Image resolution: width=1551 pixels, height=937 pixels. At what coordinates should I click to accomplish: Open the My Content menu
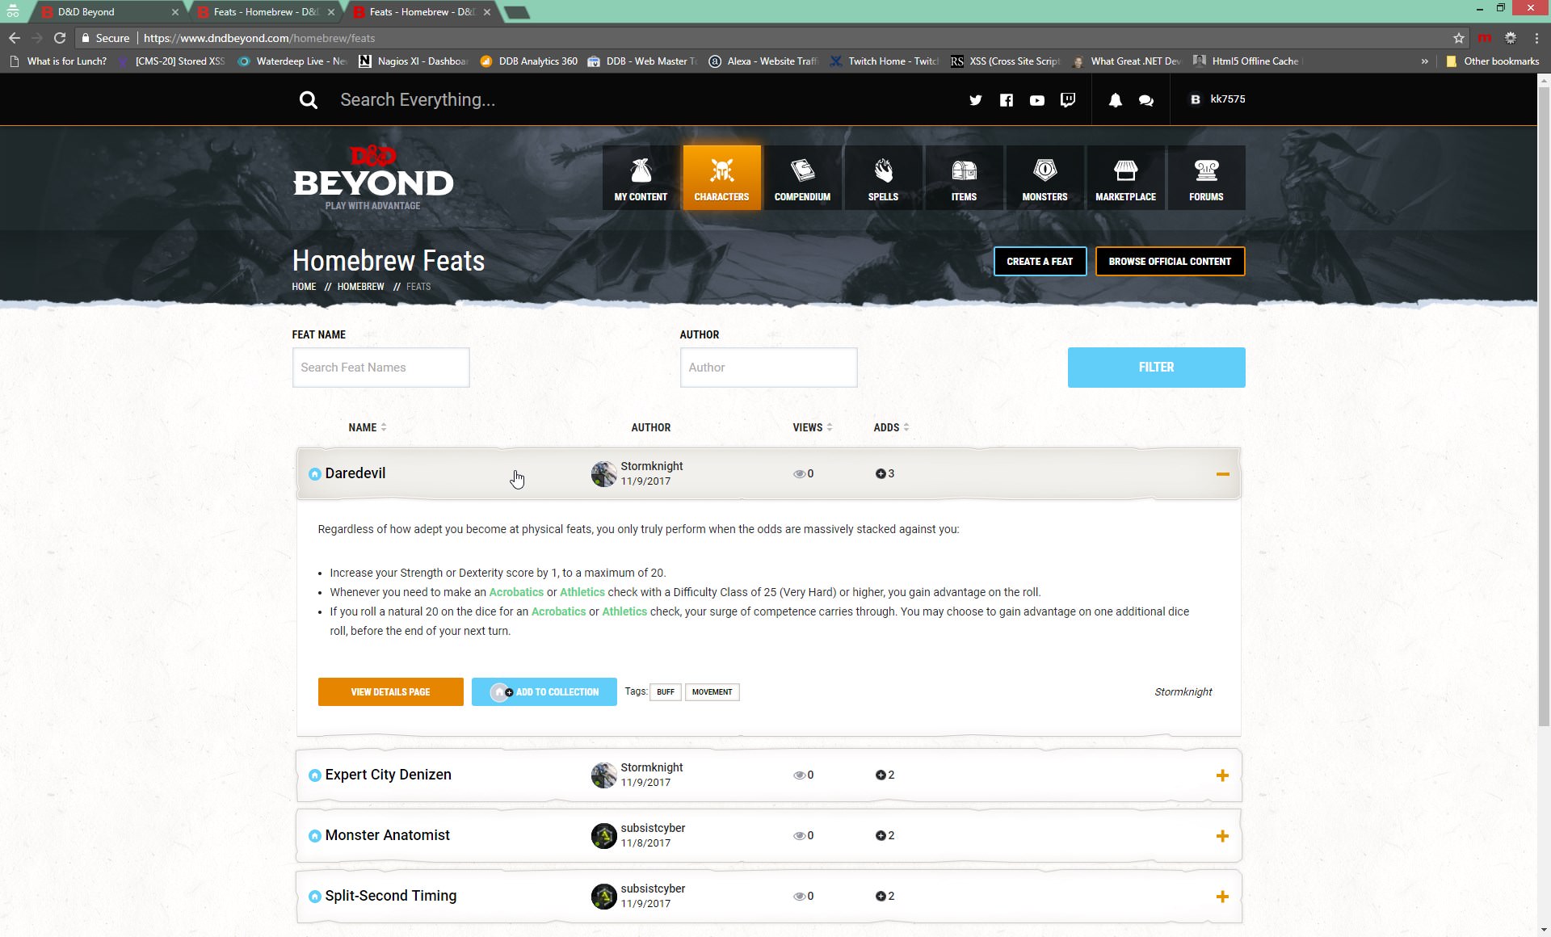[641, 178]
